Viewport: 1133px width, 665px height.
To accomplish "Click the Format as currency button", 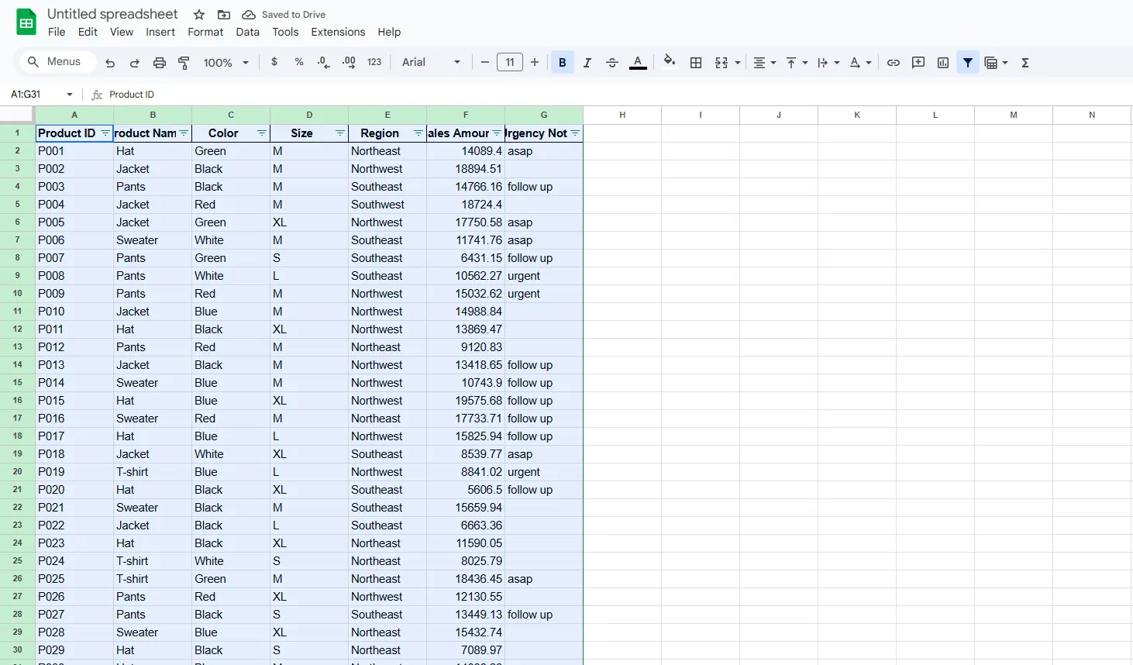I will point(274,62).
